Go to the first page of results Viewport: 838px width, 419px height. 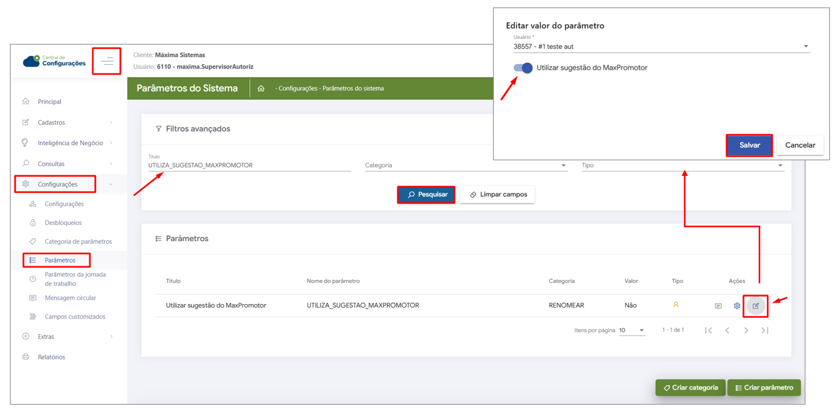pyautogui.click(x=709, y=330)
